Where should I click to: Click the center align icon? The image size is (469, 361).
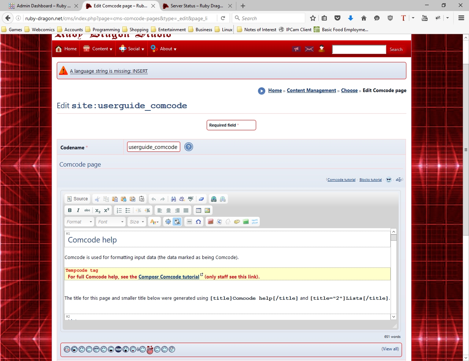point(169,210)
